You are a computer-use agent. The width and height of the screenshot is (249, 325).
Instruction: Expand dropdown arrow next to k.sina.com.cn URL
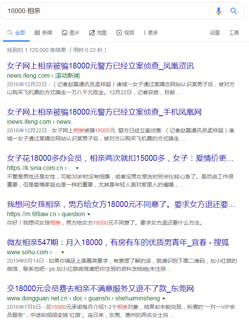(77, 168)
